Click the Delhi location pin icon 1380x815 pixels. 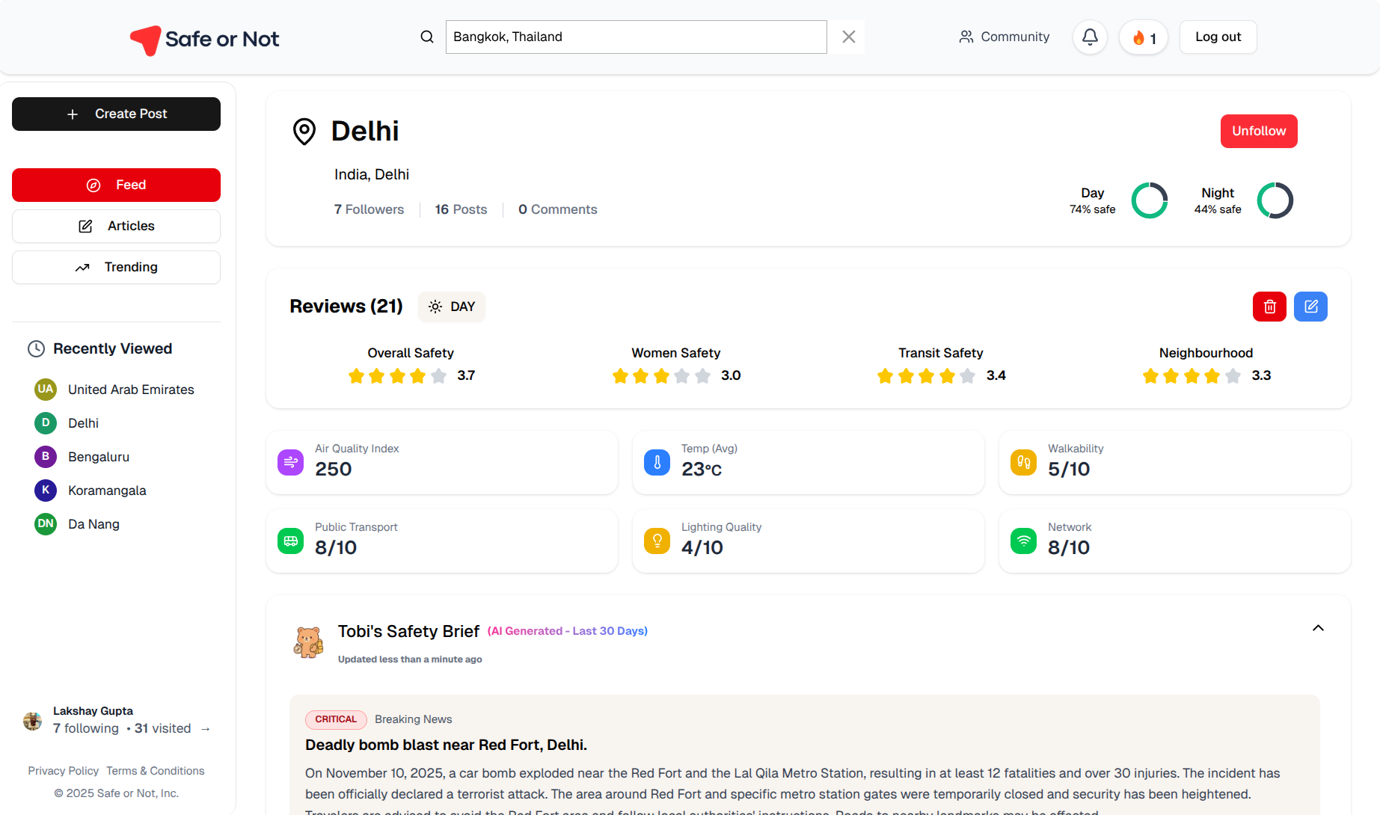tap(304, 132)
